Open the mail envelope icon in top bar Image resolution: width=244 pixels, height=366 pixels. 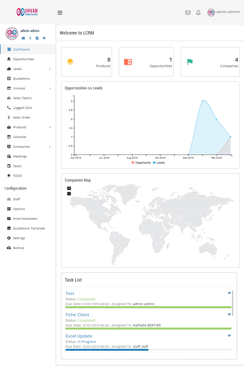click(188, 13)
